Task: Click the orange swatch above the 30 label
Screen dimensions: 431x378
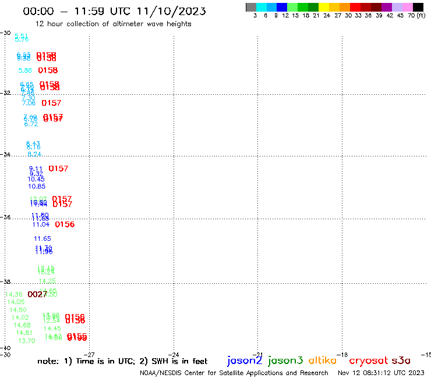Action: pyautogui.click(x=345, y=7)
